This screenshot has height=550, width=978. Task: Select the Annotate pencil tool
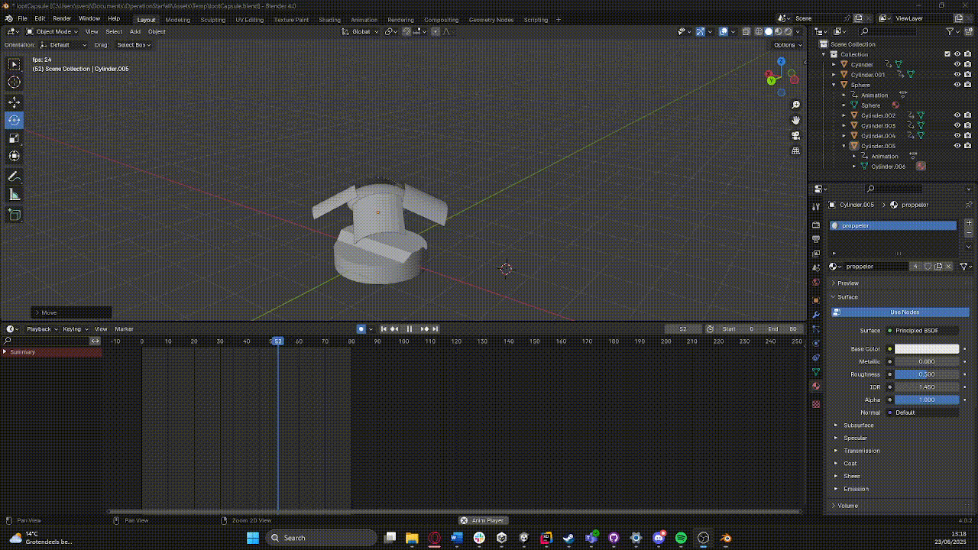point(14,176)
